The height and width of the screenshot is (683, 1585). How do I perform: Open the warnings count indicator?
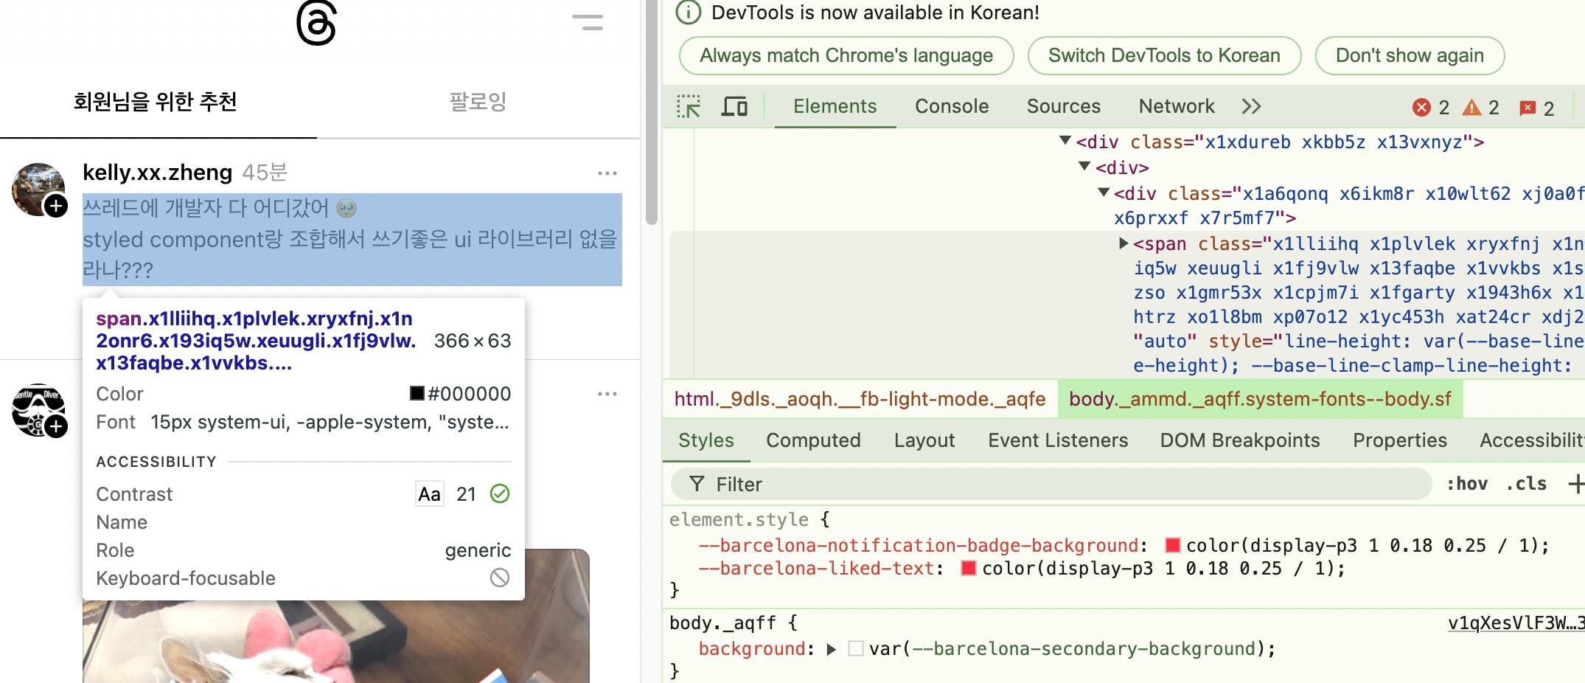pos(1481,108)
